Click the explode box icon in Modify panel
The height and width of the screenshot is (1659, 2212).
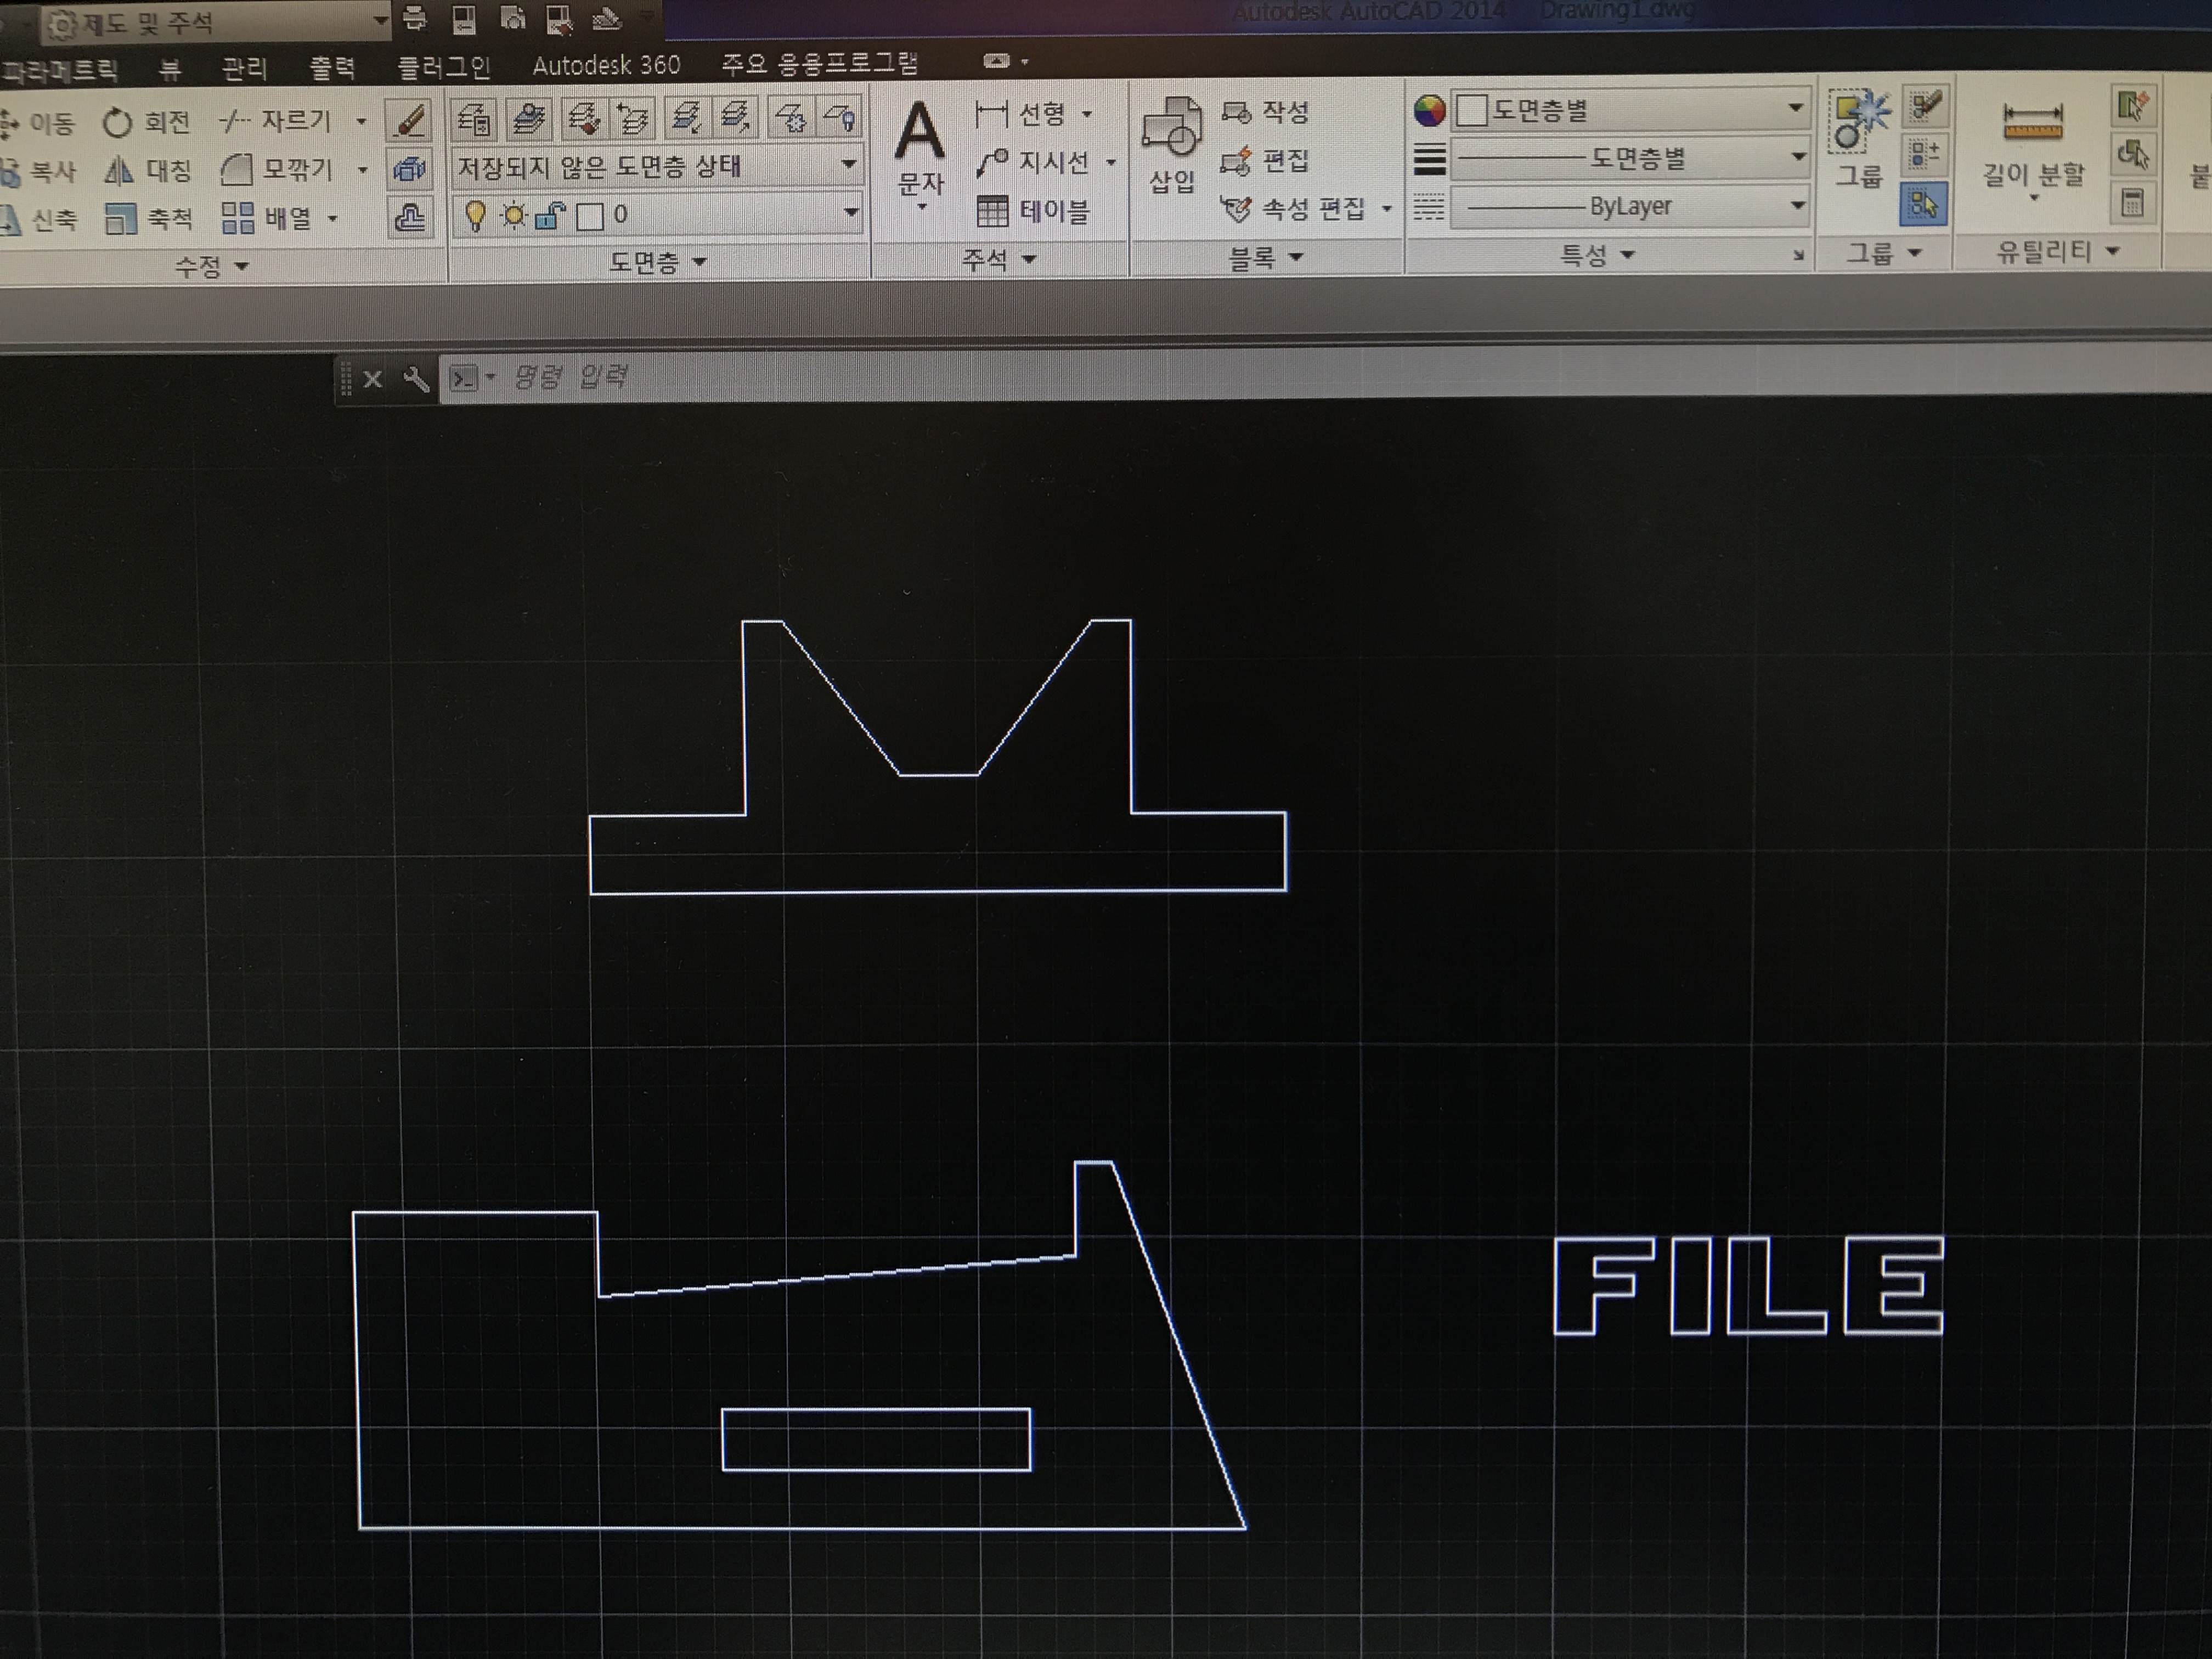tap(409, 169)
